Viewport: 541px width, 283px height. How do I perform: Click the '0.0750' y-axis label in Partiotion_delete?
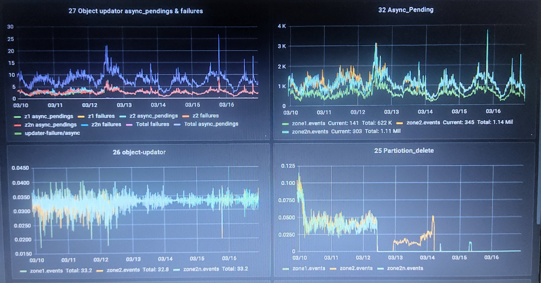pos(287,200)
